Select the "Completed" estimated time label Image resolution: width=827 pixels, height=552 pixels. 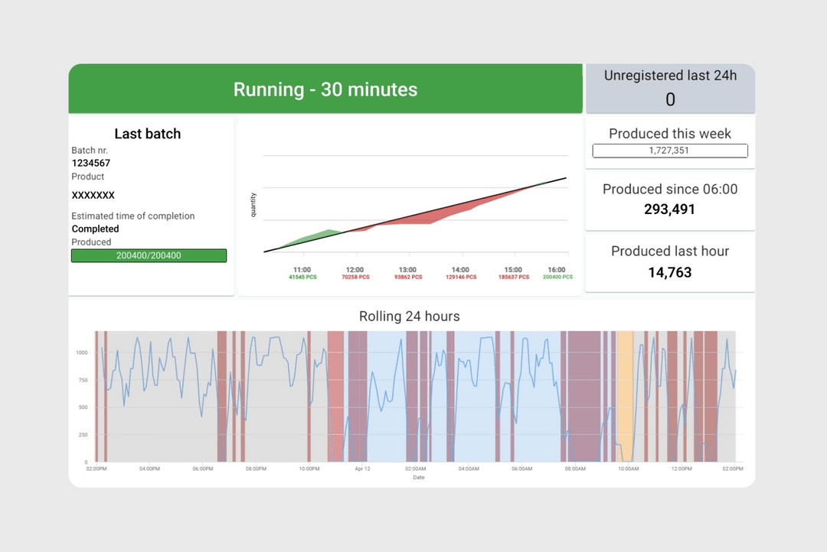pyautogui.click(x=95, y=229)
